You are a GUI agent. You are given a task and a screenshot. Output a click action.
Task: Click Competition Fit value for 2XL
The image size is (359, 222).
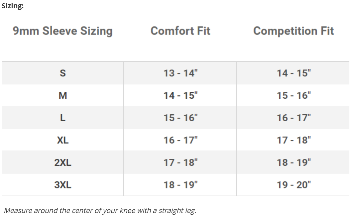(x=293, y=163)
